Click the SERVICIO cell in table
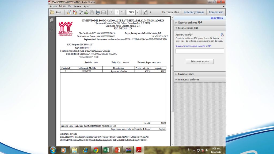 pyautogui.click(x=87, y=71)
